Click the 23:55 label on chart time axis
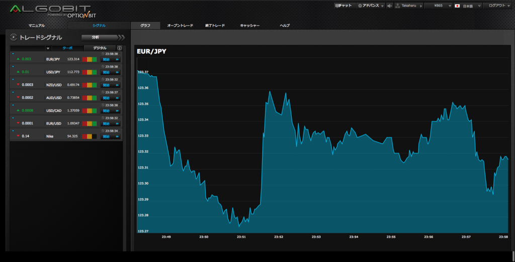Viewport: 515px width, 262px height. coord(391,237)
